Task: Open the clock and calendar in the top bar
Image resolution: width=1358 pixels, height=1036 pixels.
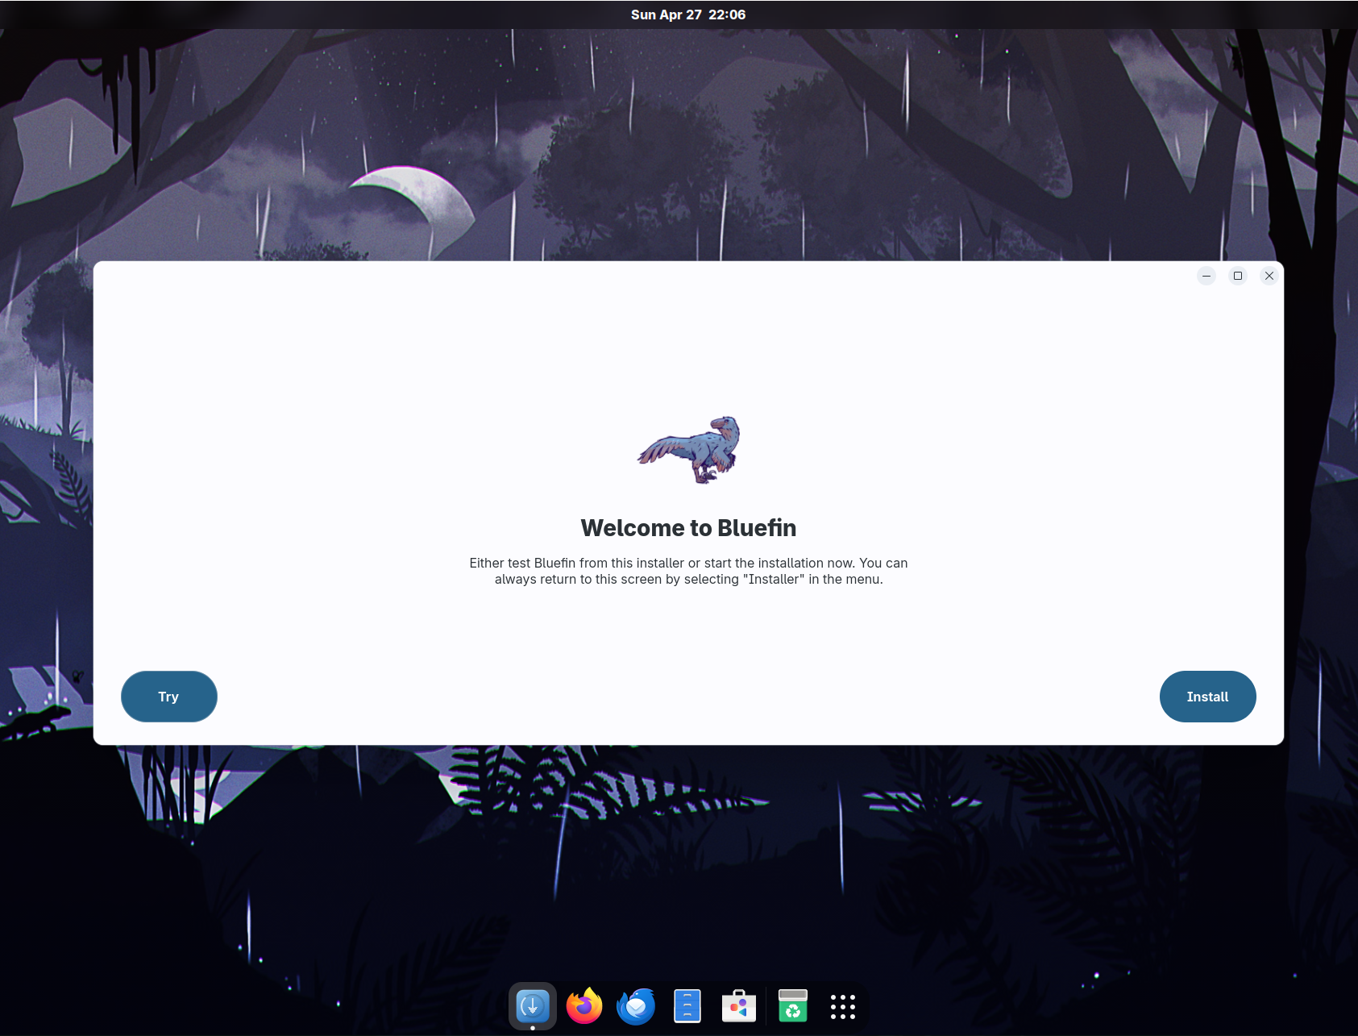Action: (x=688, y=15)
